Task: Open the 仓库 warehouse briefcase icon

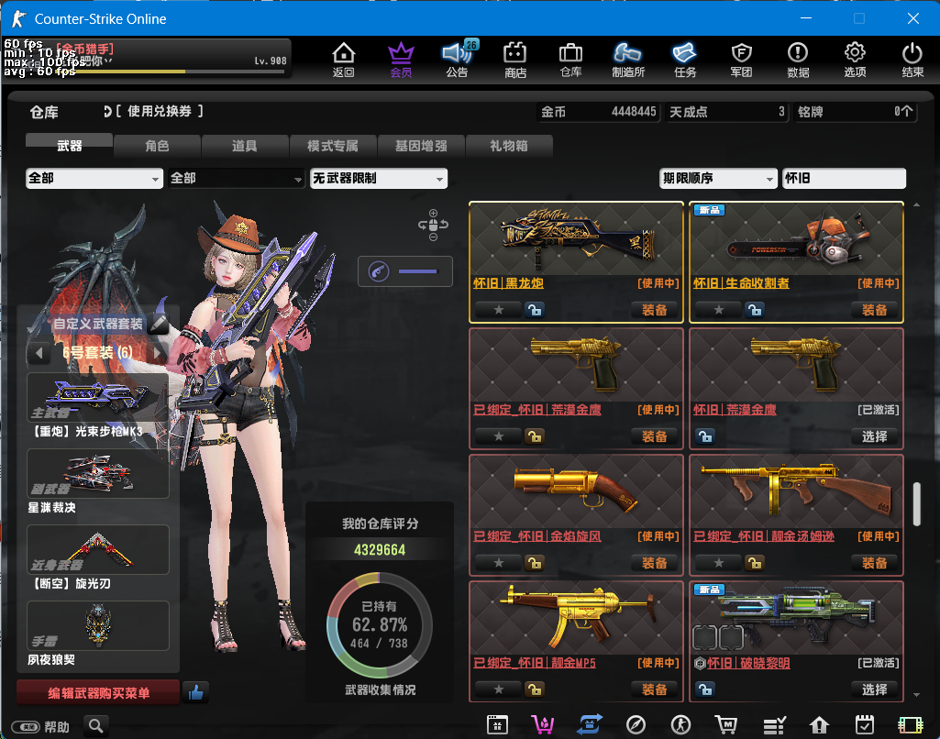Action: point(570,60)
